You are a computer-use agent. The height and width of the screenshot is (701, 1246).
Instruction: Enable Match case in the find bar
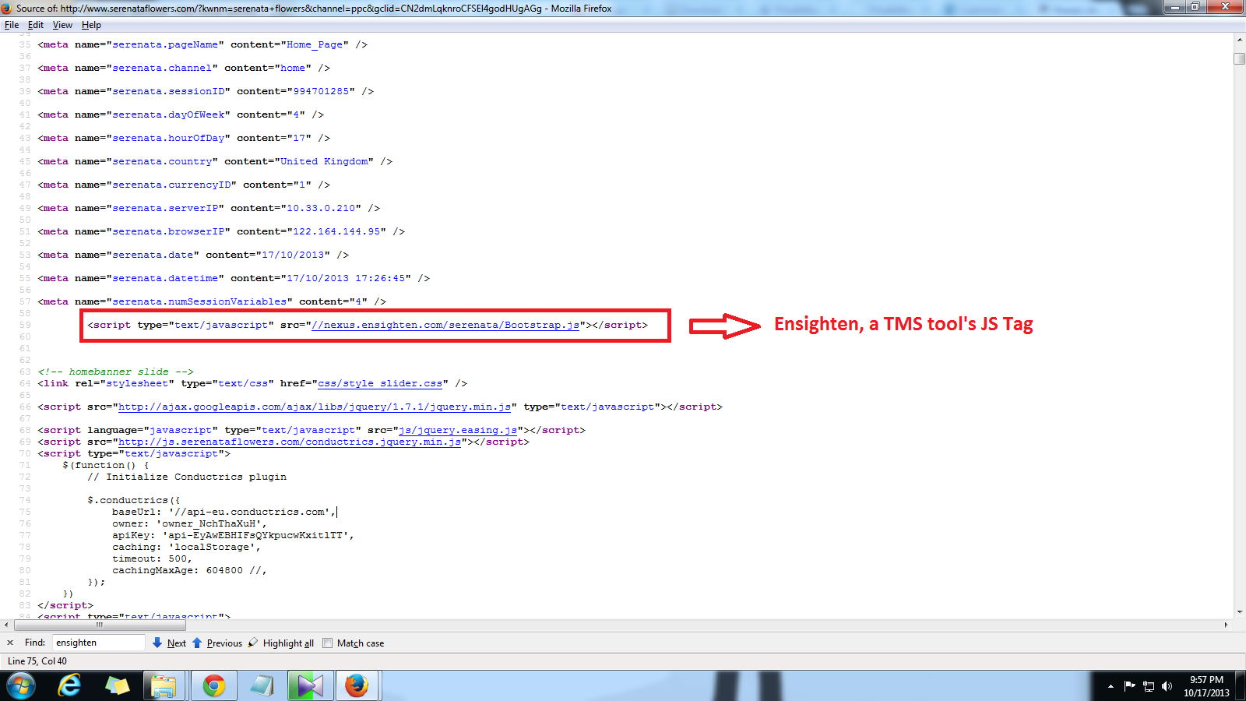pos(329,643)
